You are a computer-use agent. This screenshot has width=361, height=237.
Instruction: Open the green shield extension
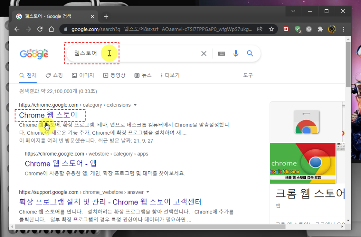click(x=298, y=29)
